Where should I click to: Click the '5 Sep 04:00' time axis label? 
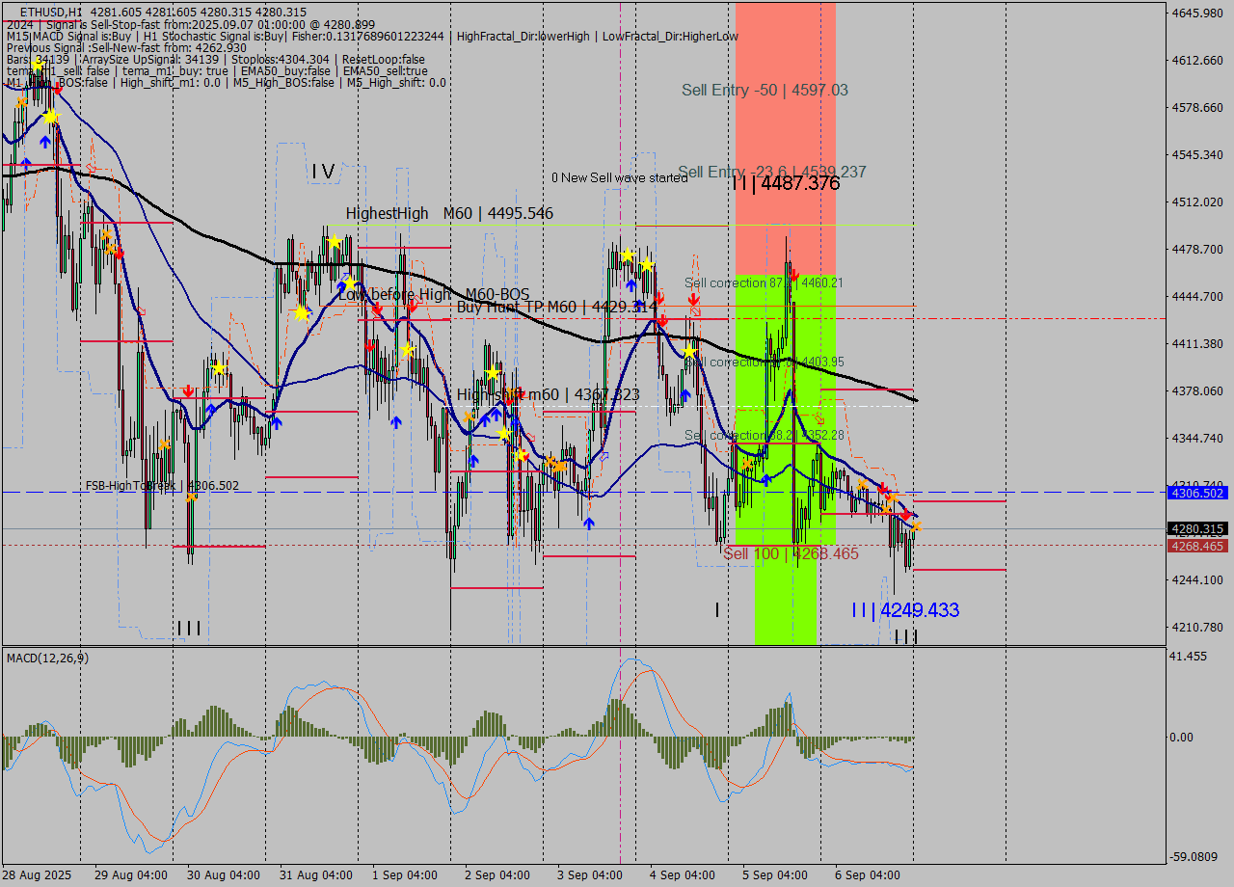774,874
